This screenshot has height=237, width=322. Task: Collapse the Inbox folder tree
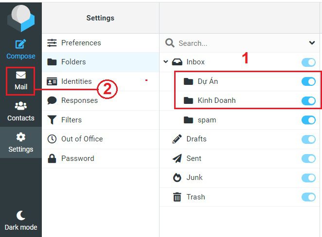click(x=166, y=61)
